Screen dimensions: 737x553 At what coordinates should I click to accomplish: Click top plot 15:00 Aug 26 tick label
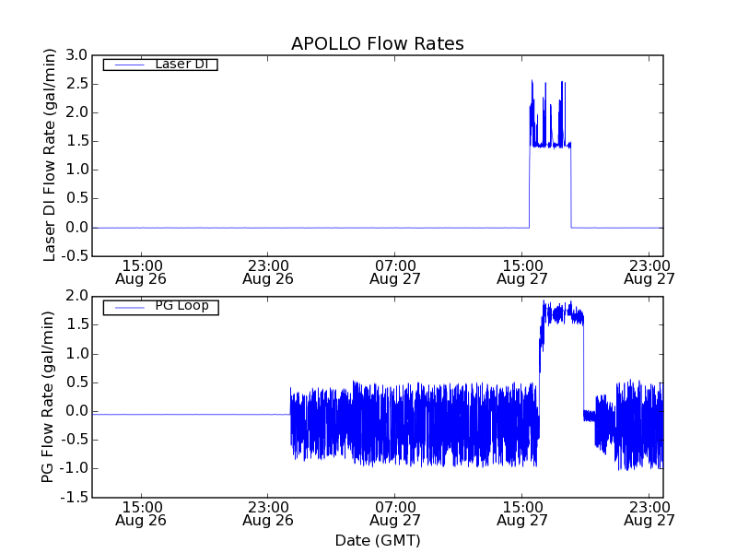tap(141, 272)
